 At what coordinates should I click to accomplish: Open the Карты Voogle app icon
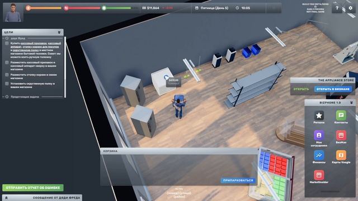click(x=341, y=155)
